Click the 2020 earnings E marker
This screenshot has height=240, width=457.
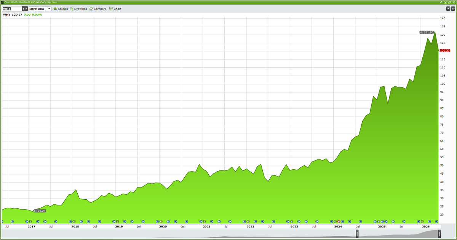point(161,221)
